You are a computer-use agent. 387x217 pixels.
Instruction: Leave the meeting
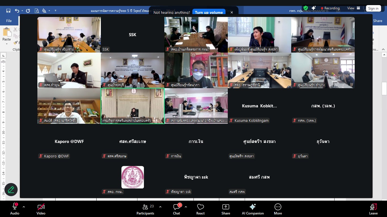(x=373, y=209)
